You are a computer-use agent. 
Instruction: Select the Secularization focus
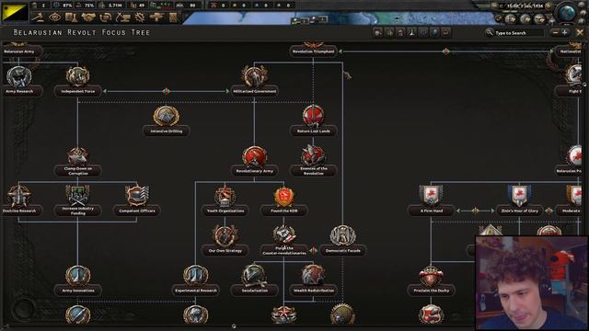tap(254, 280)
